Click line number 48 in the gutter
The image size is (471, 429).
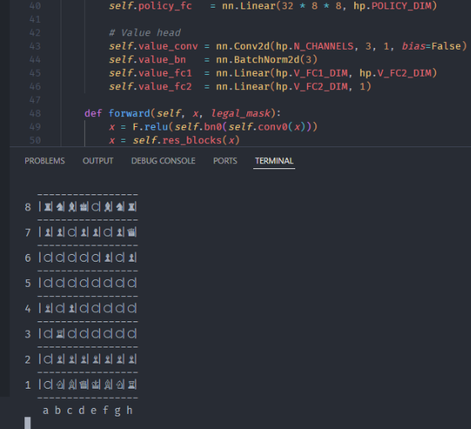[x=34, y=114]
